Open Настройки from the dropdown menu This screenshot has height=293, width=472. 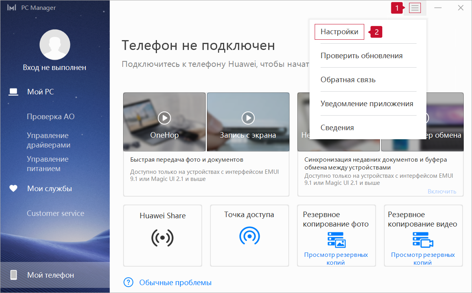coord(339,32)
